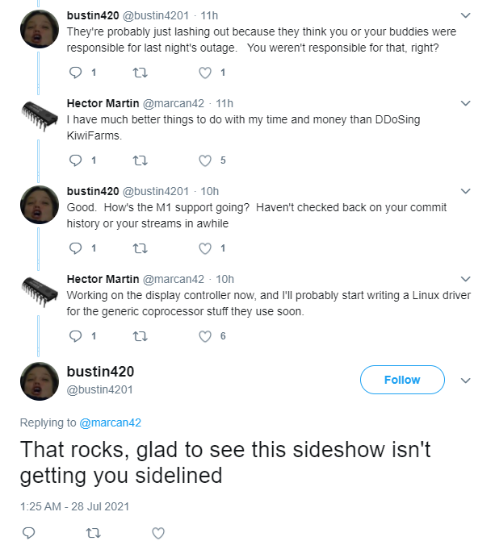Expand menu chevron on Hector Martin's 11h tweet

(466, 103)
